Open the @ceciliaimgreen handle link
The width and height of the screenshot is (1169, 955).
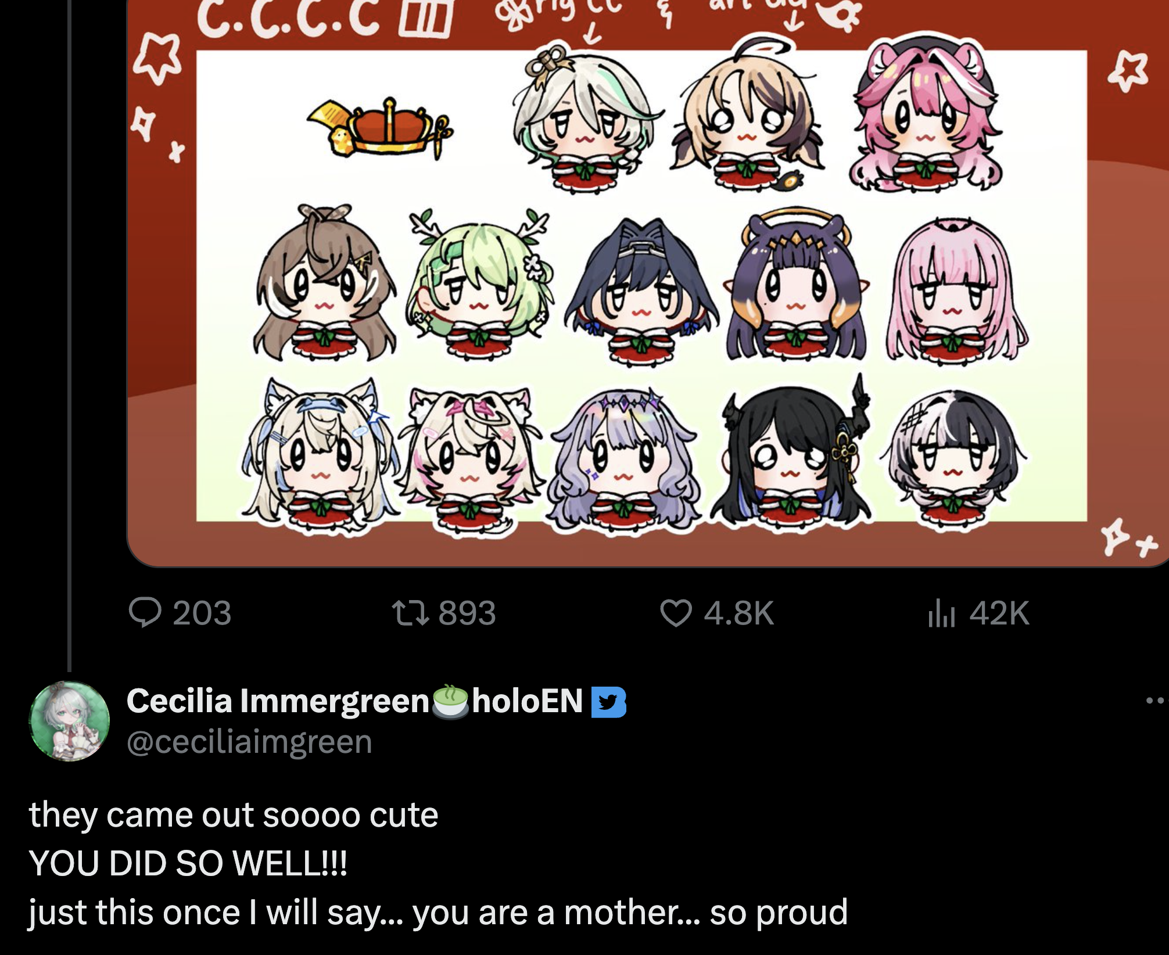click(x=249, y=742)
